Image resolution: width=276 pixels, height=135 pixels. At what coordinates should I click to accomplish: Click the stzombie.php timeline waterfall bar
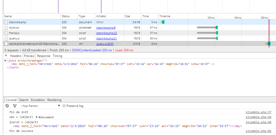tap(162, 22)
